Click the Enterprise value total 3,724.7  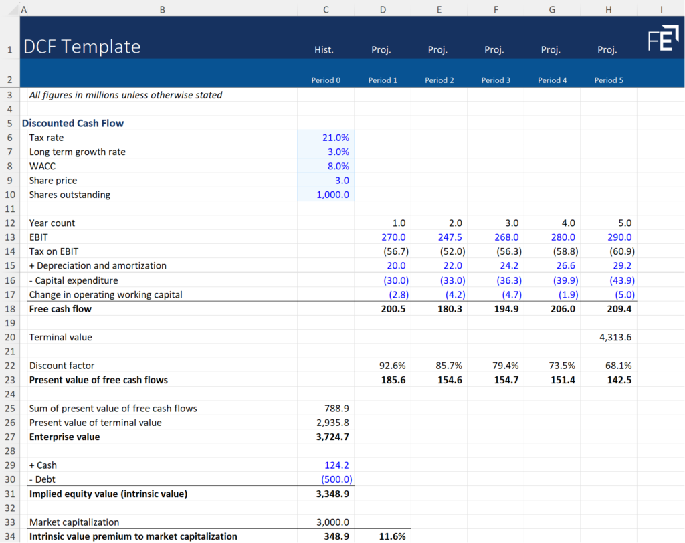coord(326,437)
